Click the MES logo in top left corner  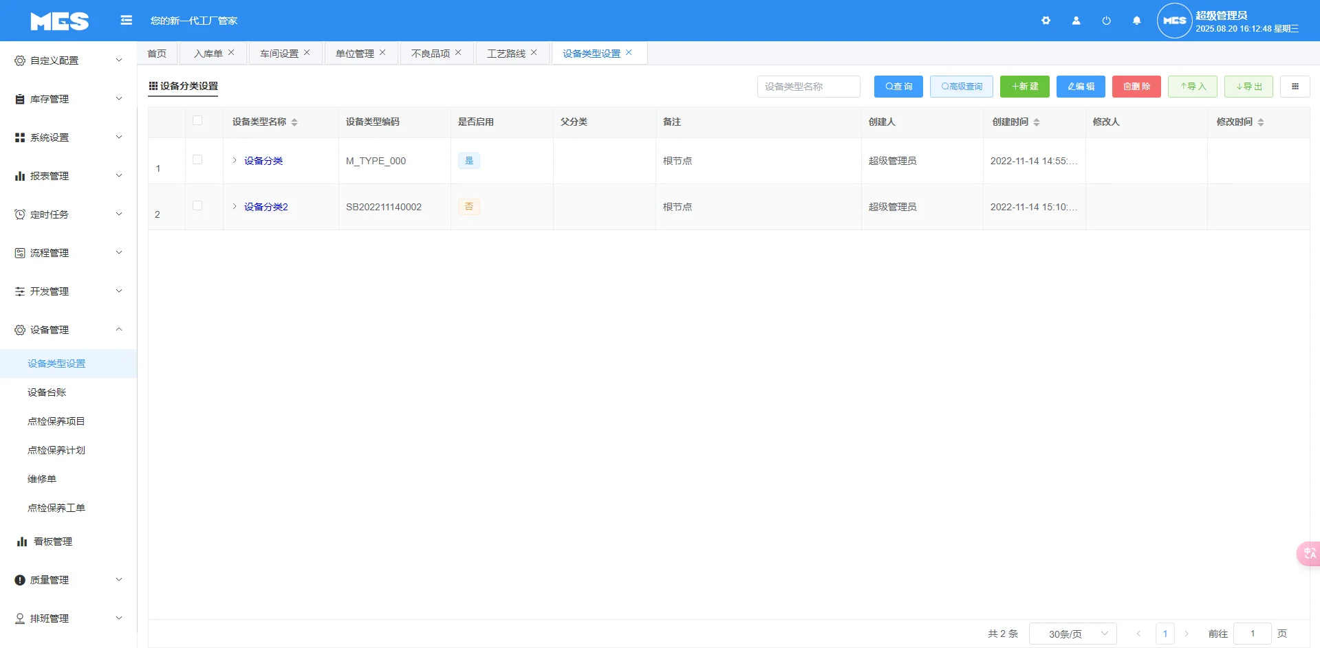tap(60, 21)
